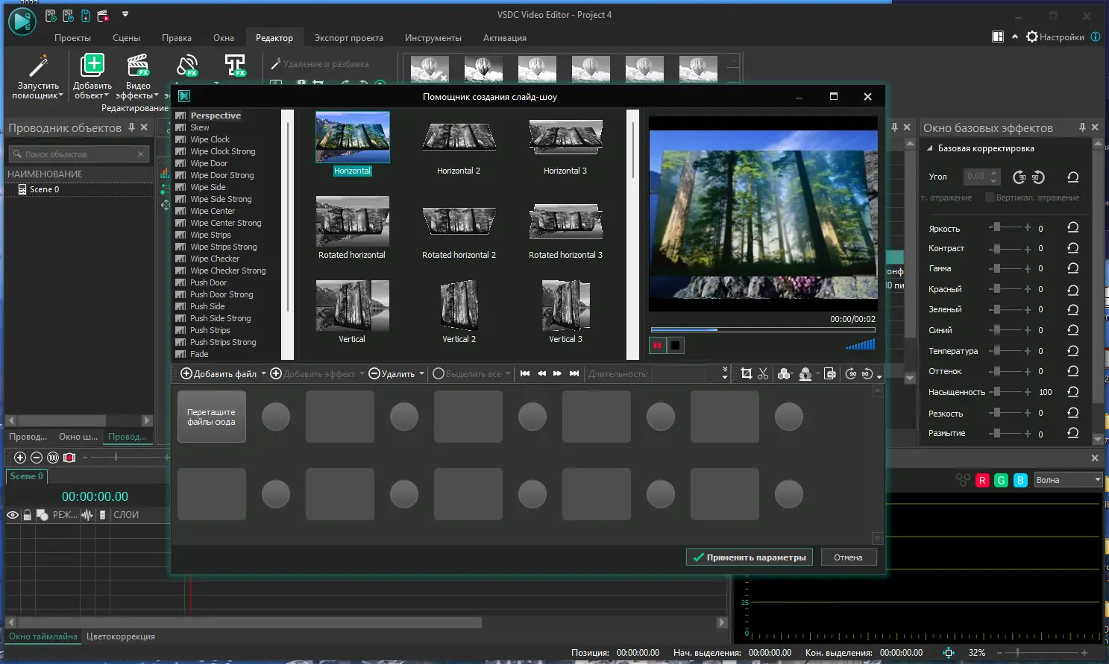1109x664 pixels.
Task: Click the Контраст slider handle
Action: [x=996, y=248]
